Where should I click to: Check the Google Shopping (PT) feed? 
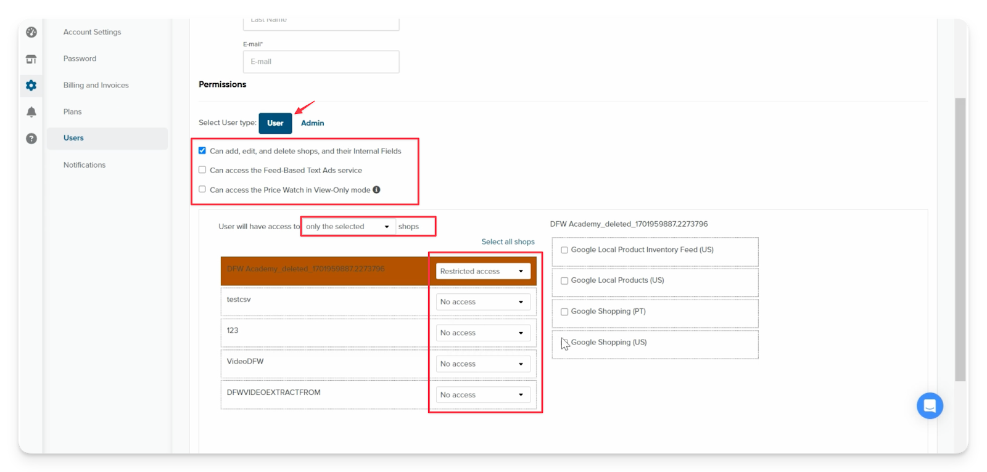point(564,312)
